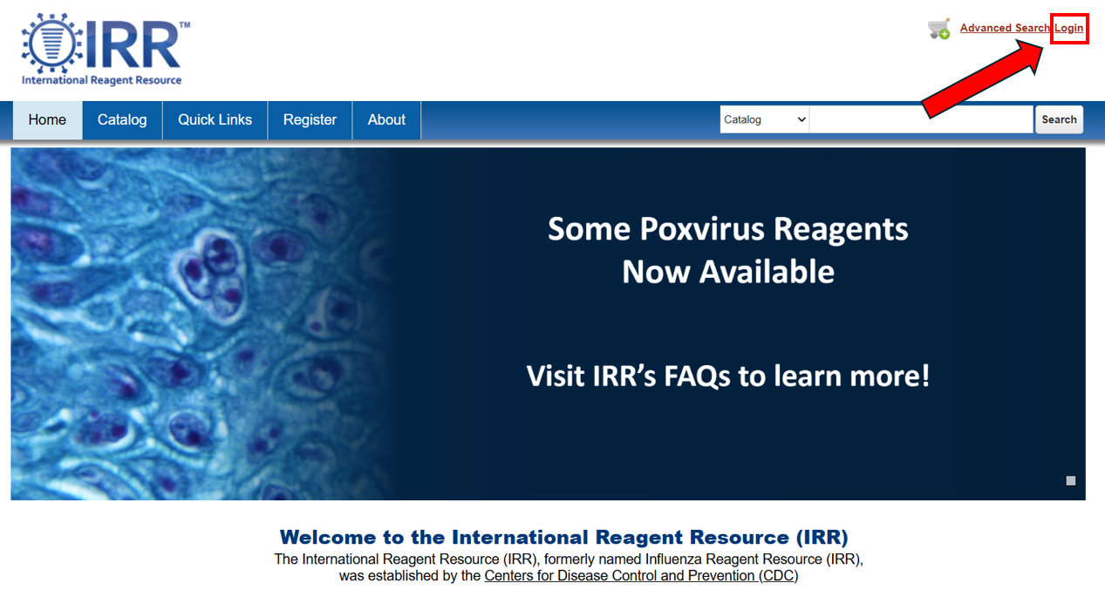Open the shopping cart icon
This screenshot has height=590, width=1105.
939,29
